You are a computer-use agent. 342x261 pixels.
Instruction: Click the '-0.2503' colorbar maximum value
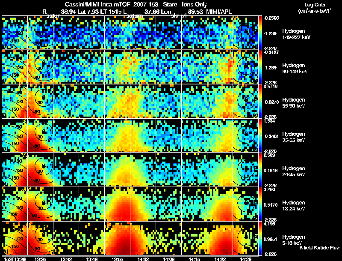tap(271, 18)
